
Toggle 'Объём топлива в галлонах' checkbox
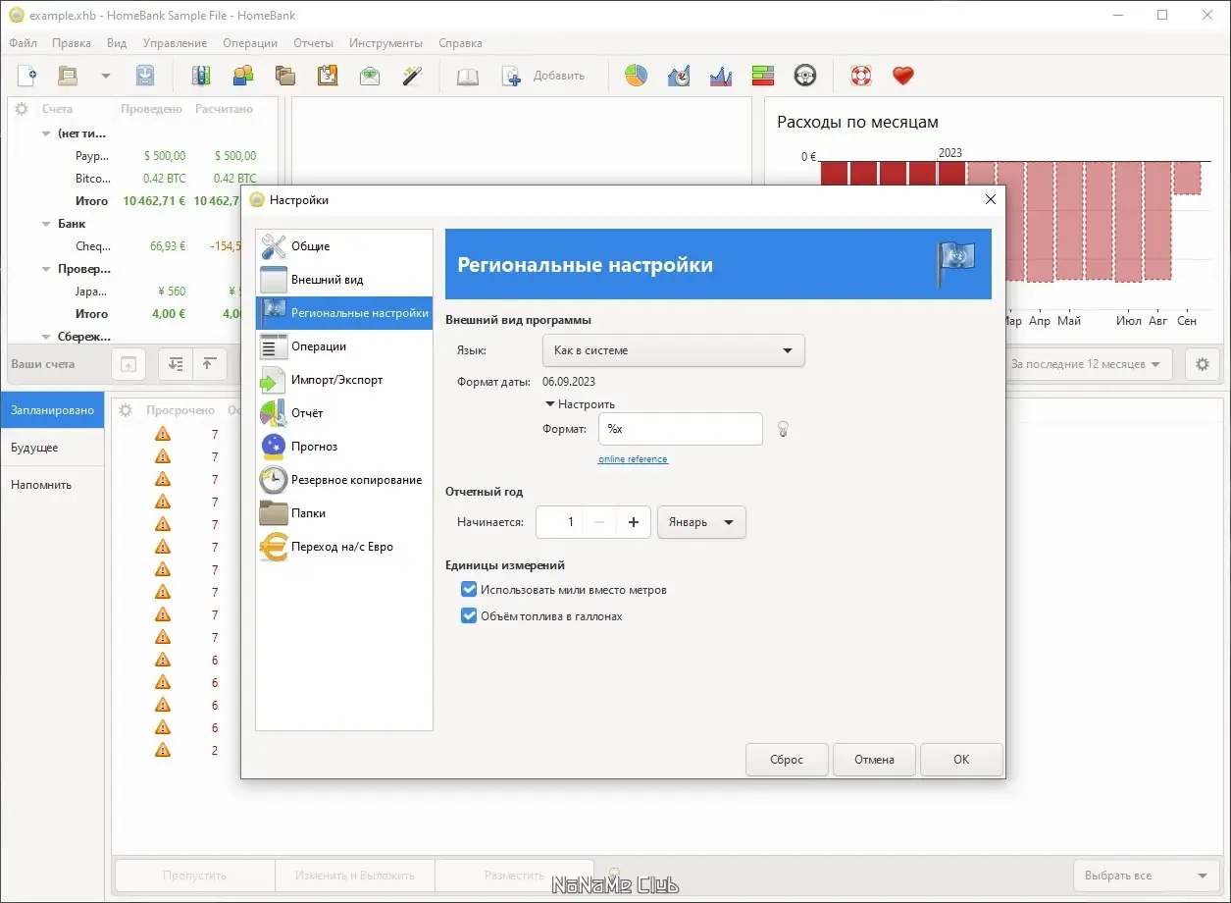[x=469, y=616]
